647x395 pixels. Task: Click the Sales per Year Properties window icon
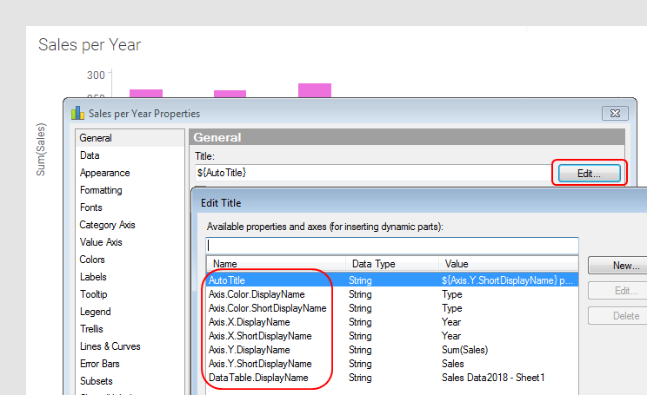tap(77, 113)
